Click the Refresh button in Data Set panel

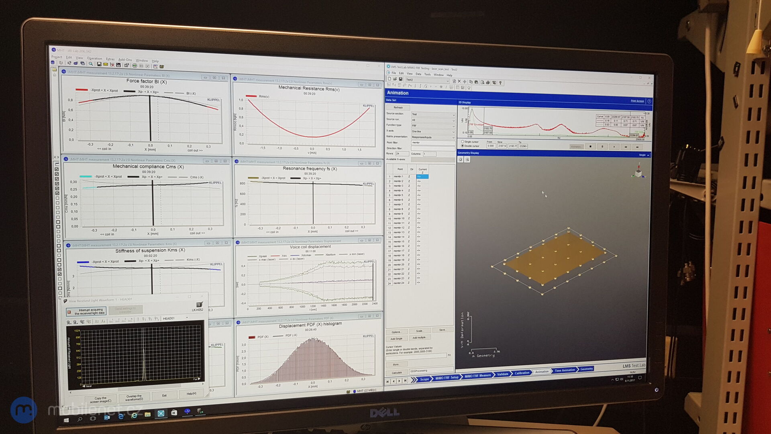click(398, 108)
